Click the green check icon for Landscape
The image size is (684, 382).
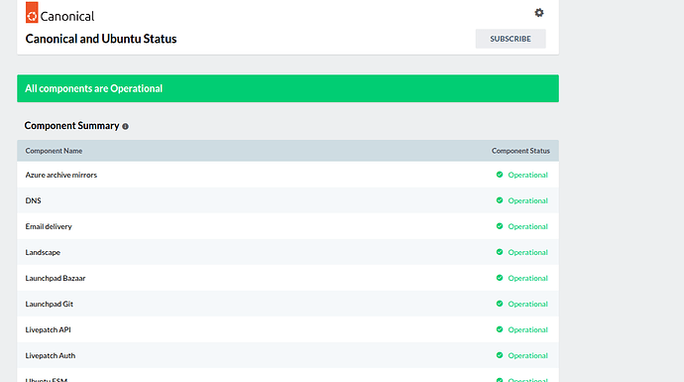(500, 252)
